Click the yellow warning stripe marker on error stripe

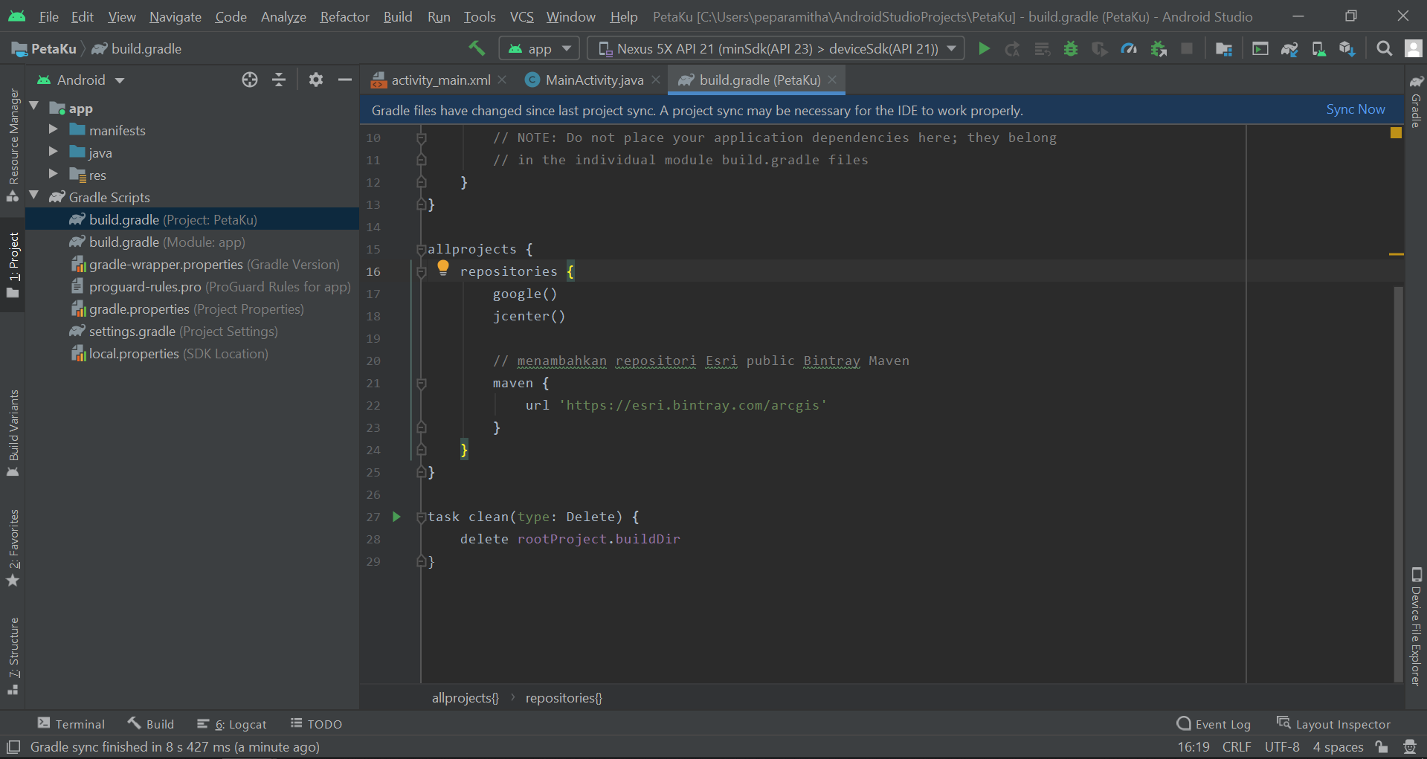[1396, 254]
